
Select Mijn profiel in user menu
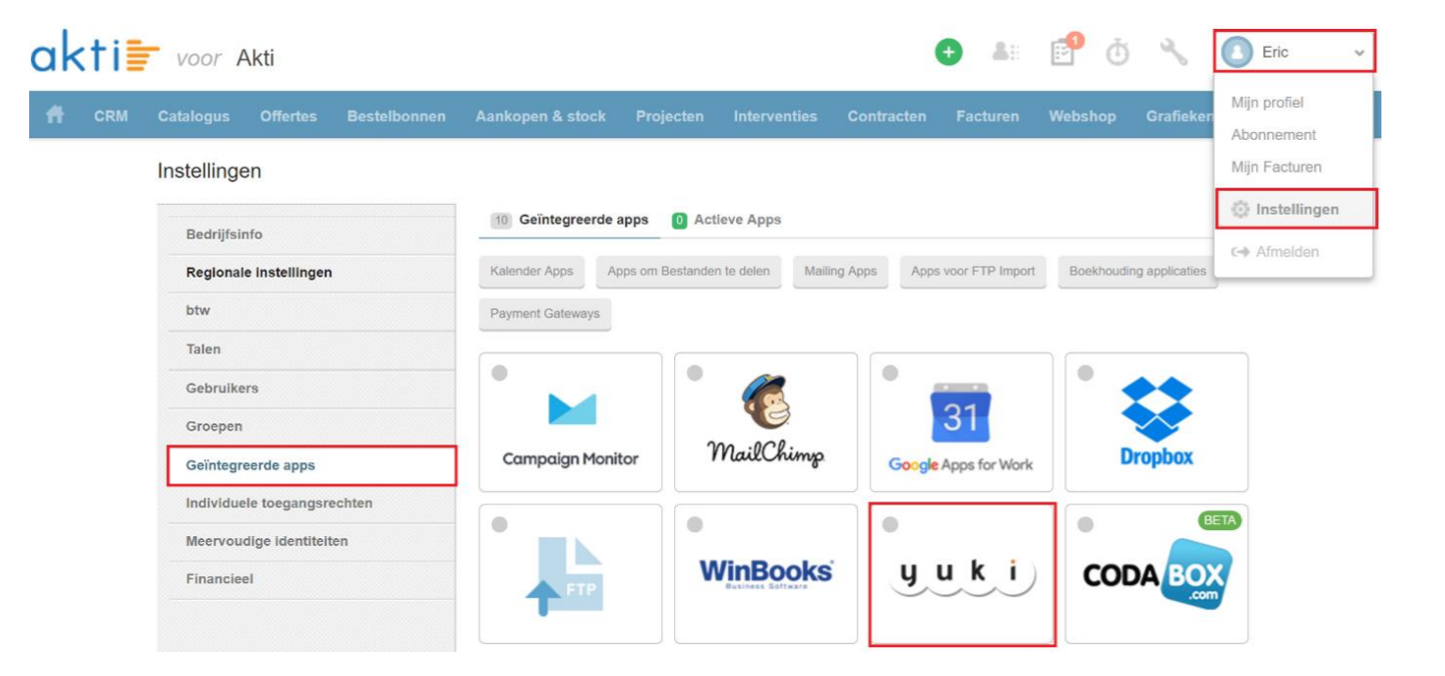(1267, 103)
